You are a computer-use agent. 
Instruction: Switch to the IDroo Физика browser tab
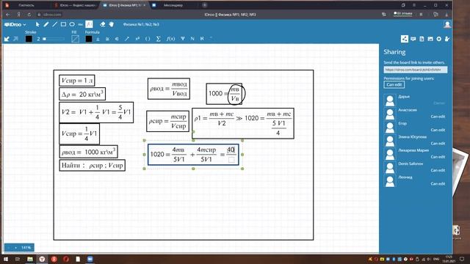pos(124,5)
